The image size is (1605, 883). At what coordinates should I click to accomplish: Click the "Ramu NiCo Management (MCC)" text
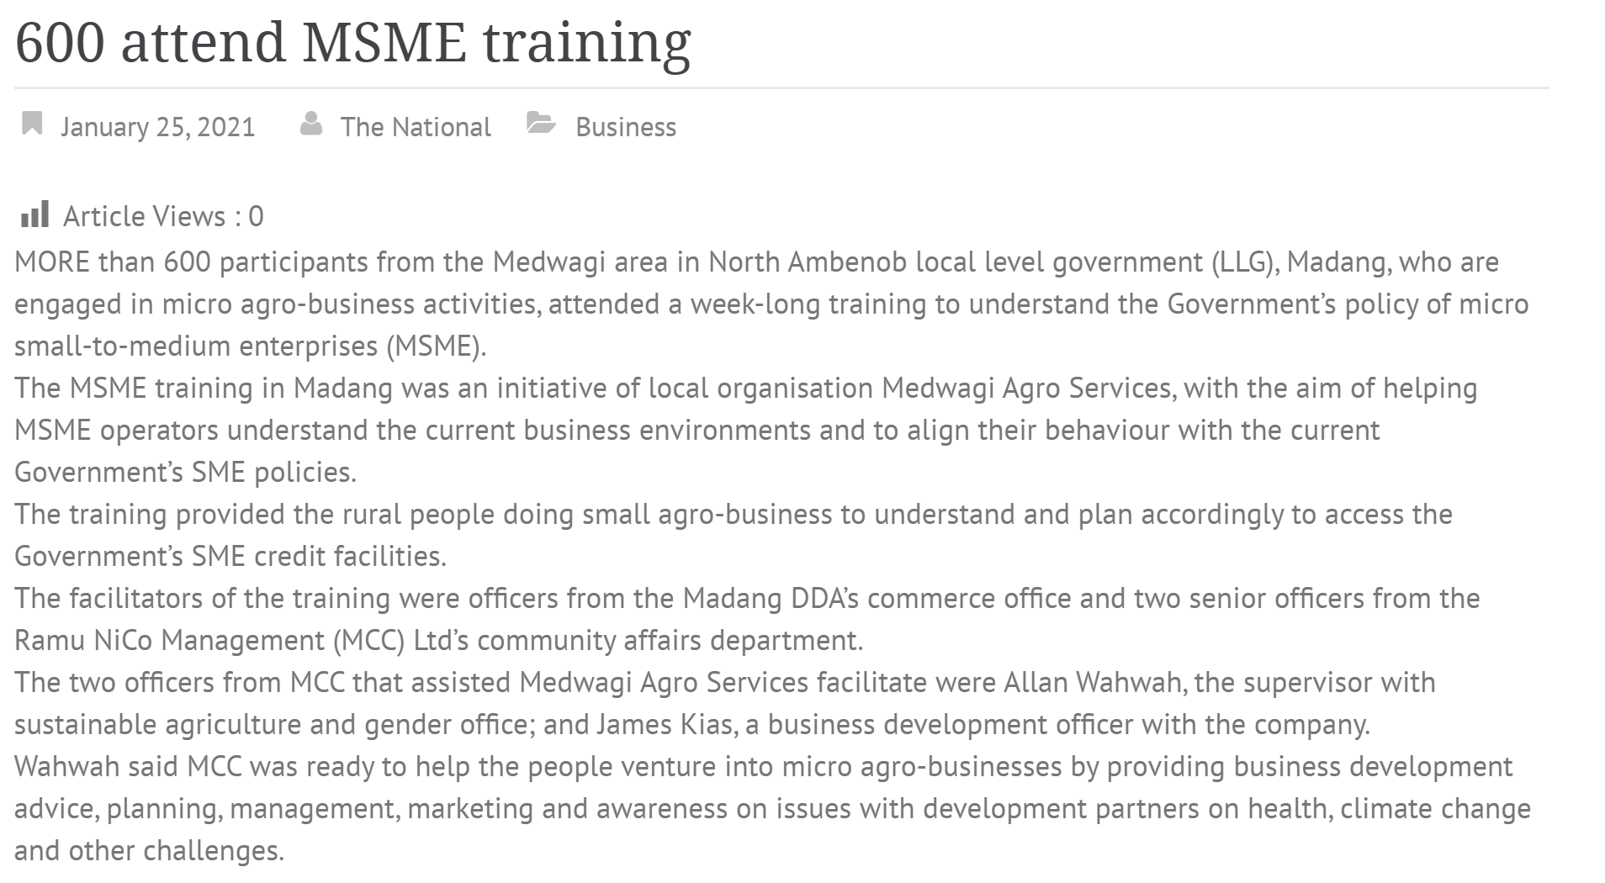pos(210,641)
